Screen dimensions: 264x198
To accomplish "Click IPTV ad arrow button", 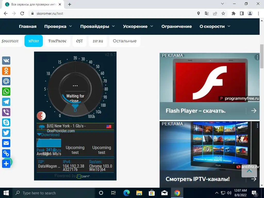I will (254, 179).
